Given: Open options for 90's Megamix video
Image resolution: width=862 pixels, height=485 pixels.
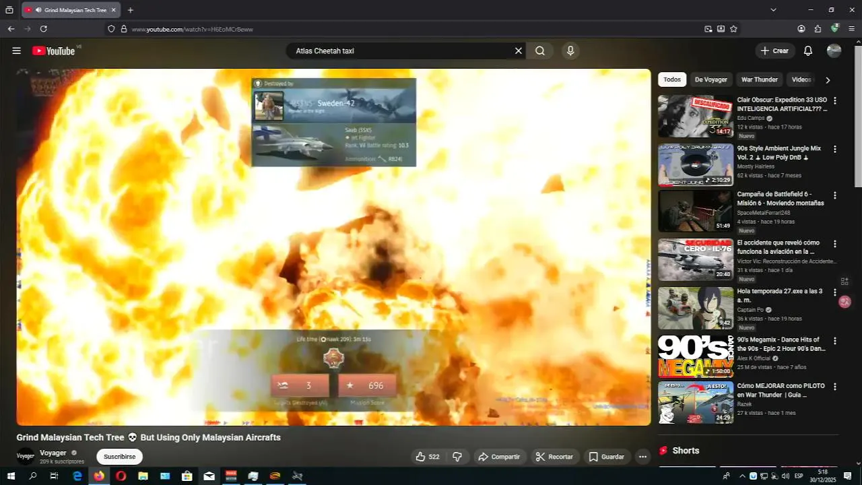Looking at the screenshot, I should click(835, 340).
